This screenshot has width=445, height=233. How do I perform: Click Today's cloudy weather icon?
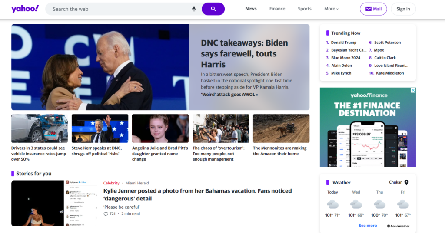(332, 204)
